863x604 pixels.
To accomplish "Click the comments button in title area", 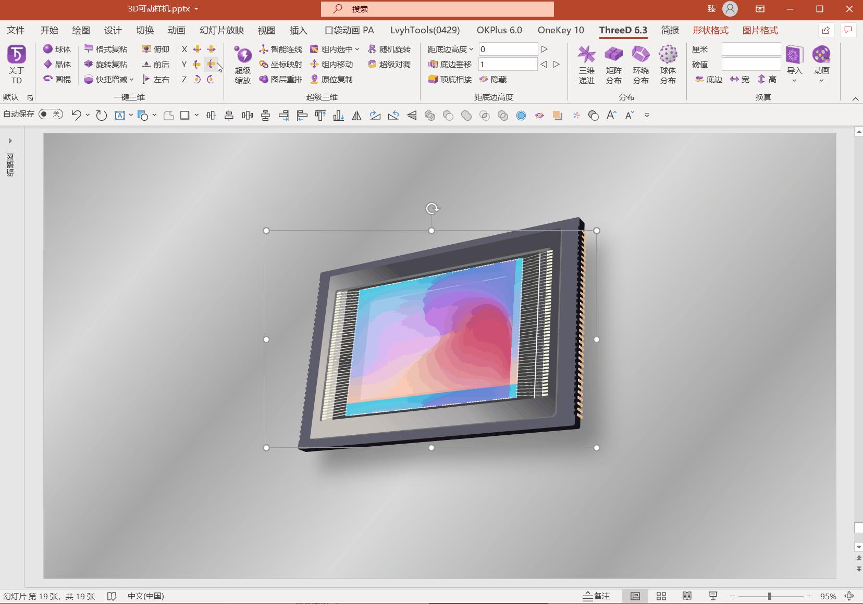I will (x=848, y=30).
